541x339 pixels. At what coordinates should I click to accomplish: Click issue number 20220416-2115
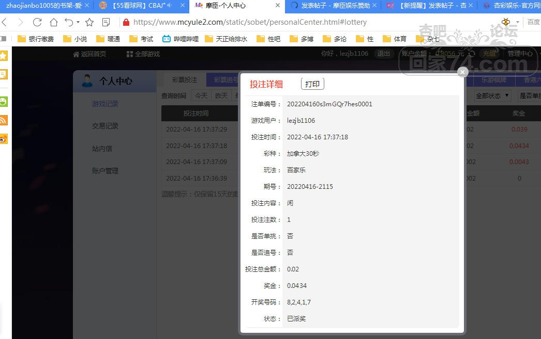pos(310,187)
